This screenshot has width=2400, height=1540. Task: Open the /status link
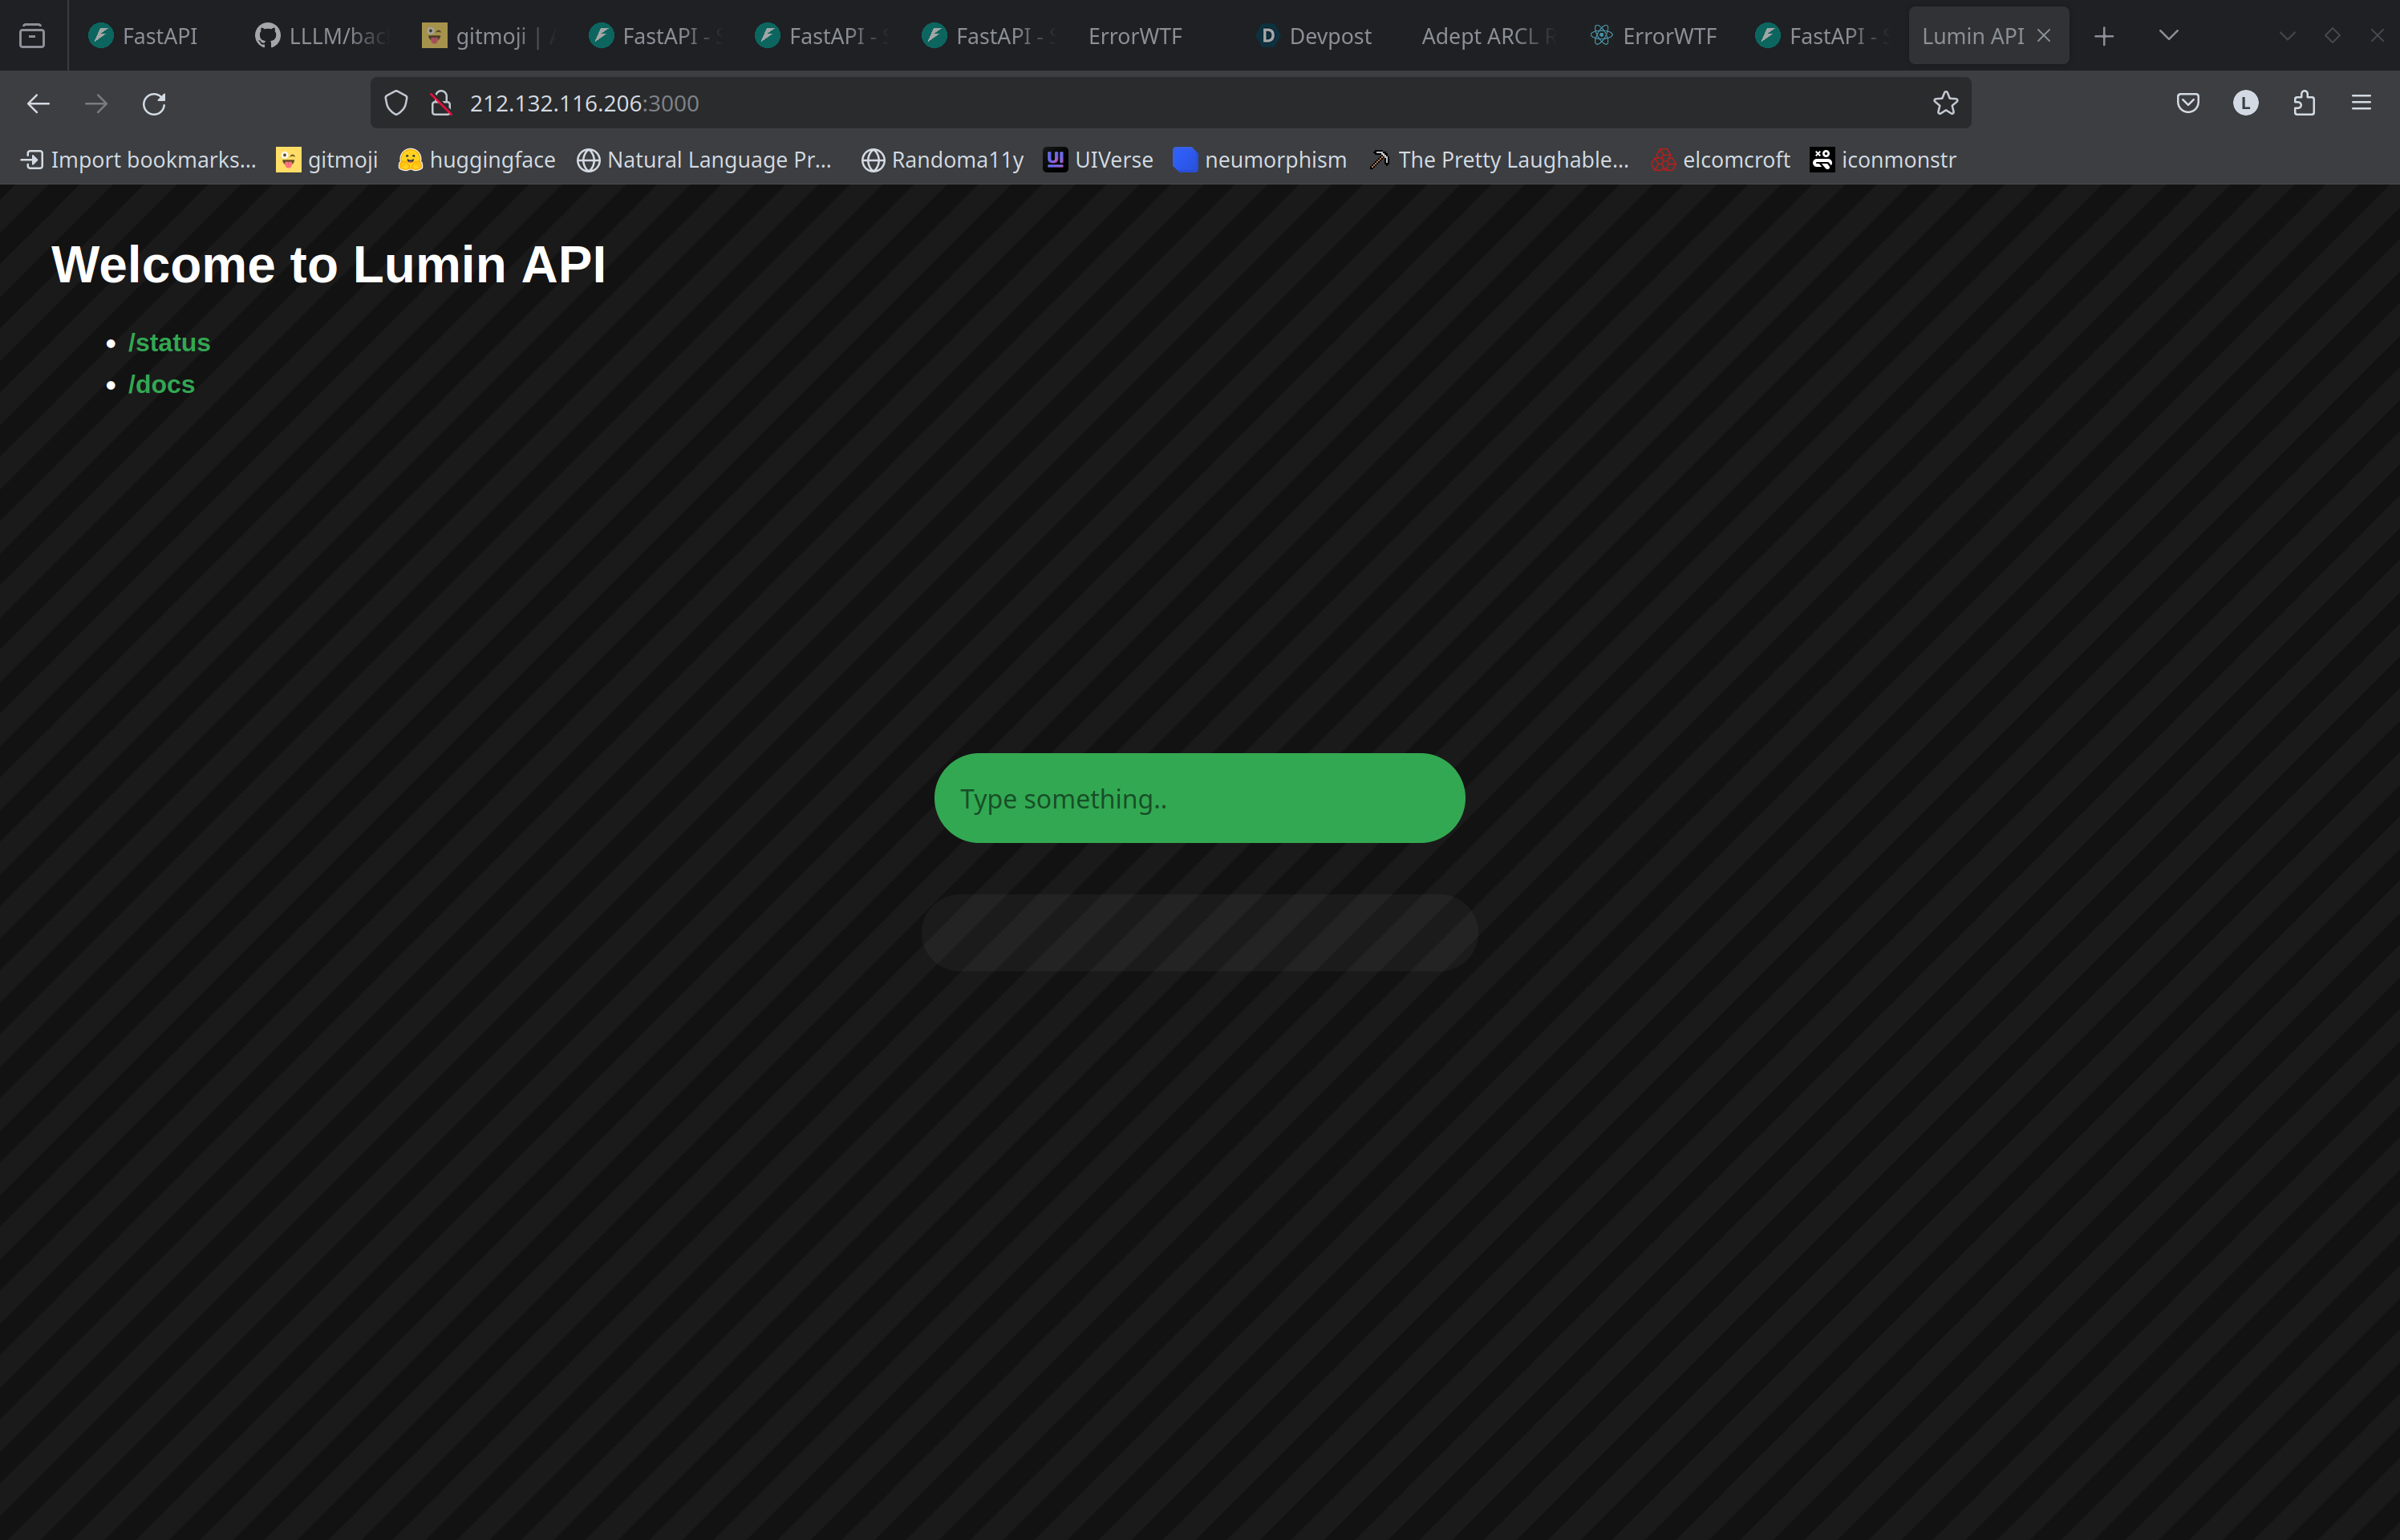pyautogui.click(x=169, y=342)
